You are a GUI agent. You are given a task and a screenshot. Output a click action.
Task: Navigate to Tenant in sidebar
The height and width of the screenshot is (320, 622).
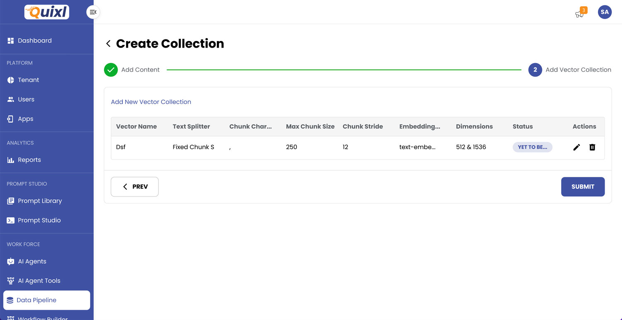[x=28, y=80]
